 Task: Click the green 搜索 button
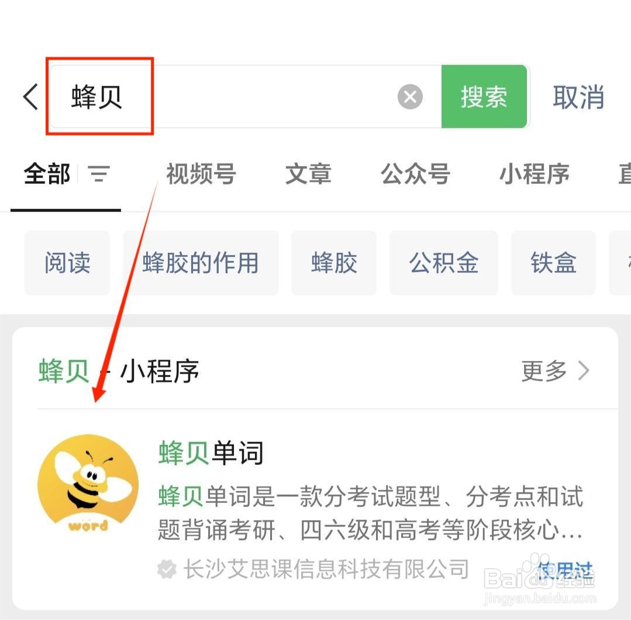484,97
